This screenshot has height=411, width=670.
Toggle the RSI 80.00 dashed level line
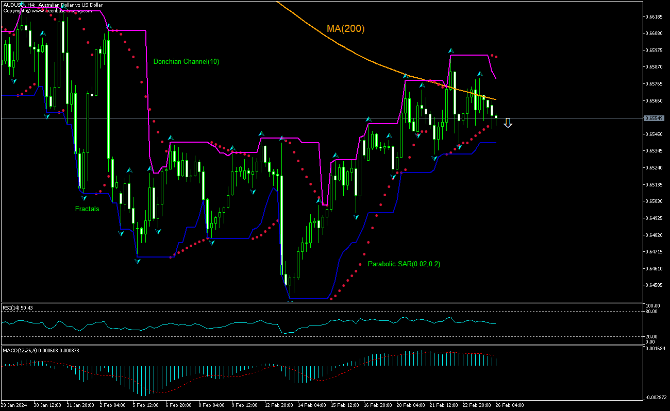pyautogui.click(x=309, y=311)
